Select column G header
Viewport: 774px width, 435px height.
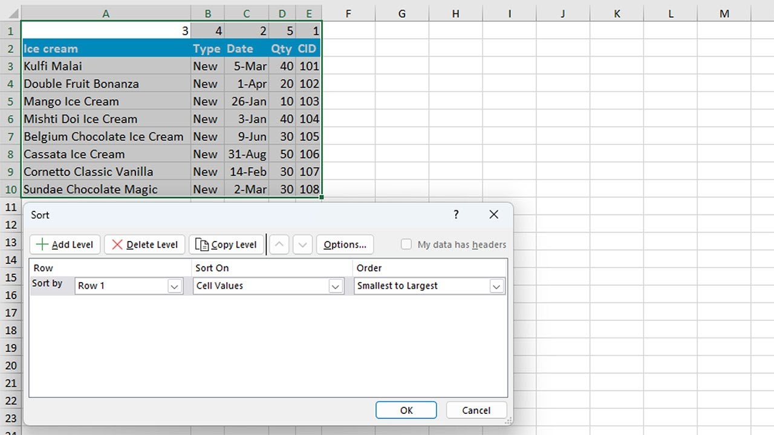point(402,14)
